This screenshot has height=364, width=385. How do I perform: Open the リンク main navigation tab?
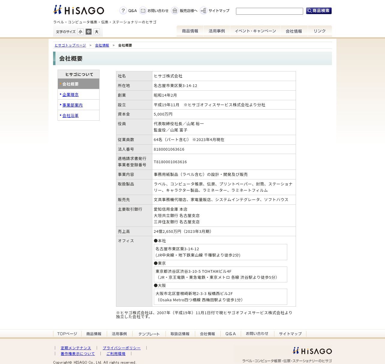click(x=320, y=31)
